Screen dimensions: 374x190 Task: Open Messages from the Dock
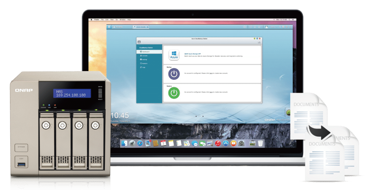click(x=195, y=143)
